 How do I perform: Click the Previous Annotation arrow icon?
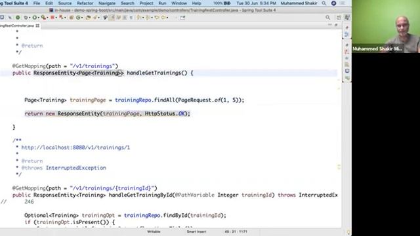click(147, 18)
